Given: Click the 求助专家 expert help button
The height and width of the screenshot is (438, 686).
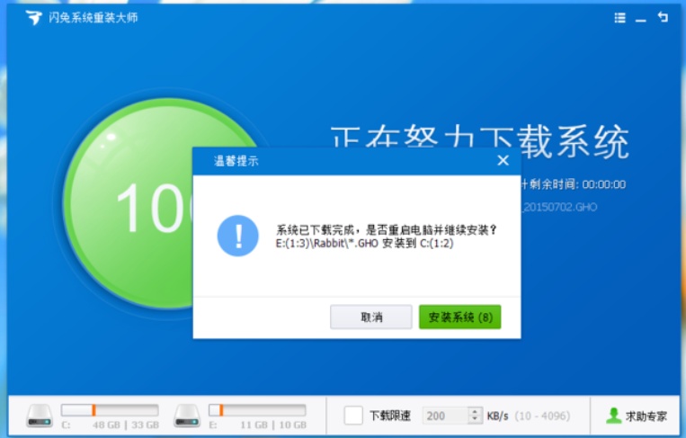Looking at the screenshot, I should 637,416.
